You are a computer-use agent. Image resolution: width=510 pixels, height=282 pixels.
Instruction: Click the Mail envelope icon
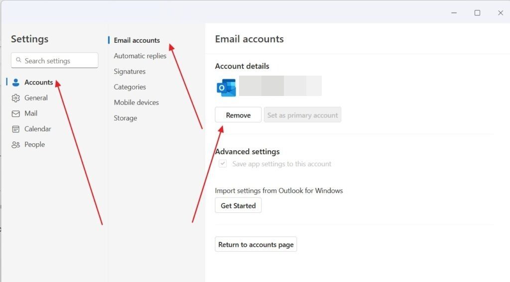(x=15, y=113)
